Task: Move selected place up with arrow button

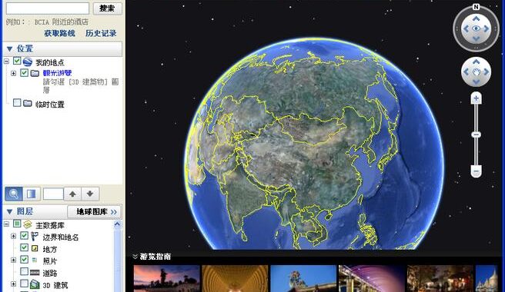Action: pos(72,194)
